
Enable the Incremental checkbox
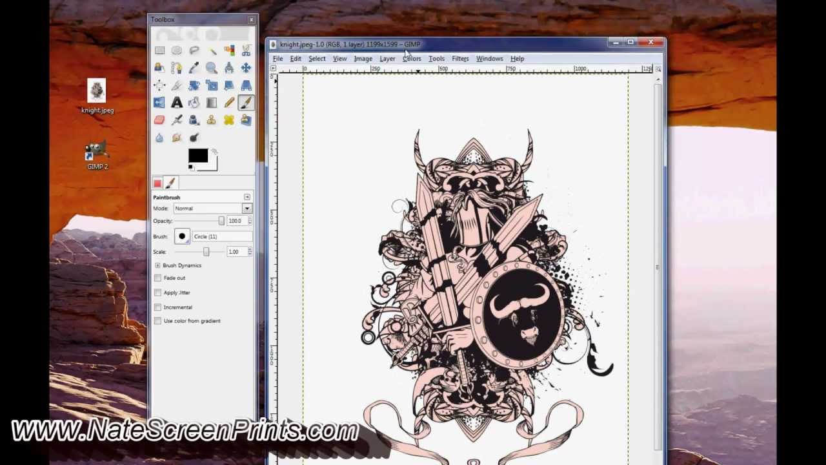(157, 307)
